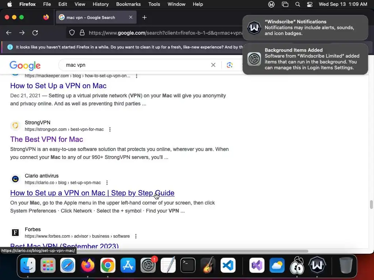Click the StrongVPN site favicon
Image resolution: width=374 pixels, height=280 pixels.
[x=15, y=125]
